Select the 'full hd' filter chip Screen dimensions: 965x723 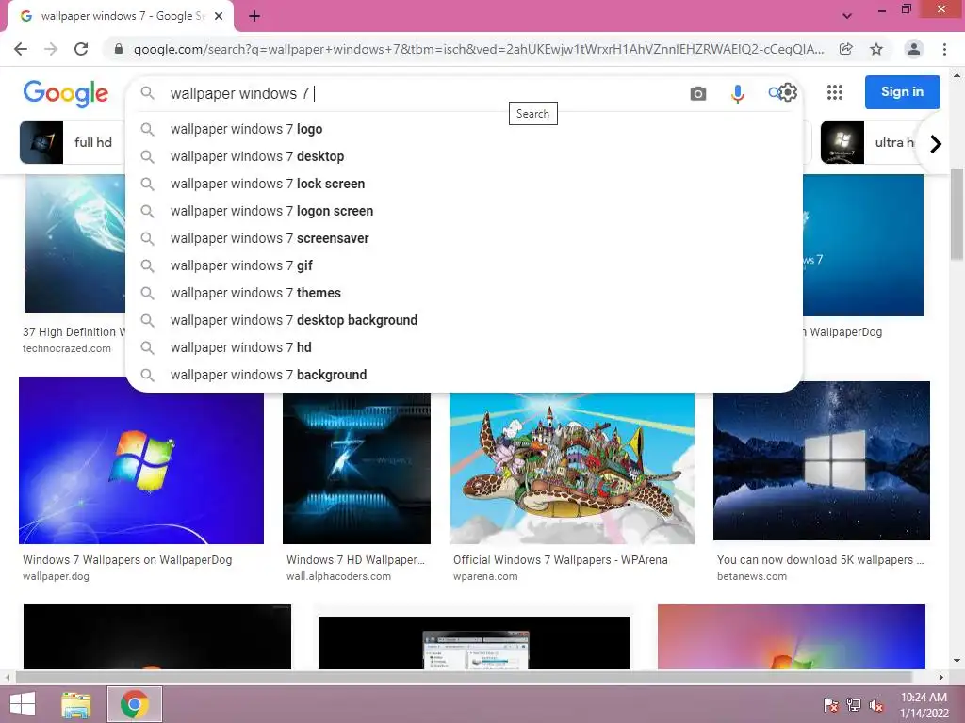pos(73,142)
